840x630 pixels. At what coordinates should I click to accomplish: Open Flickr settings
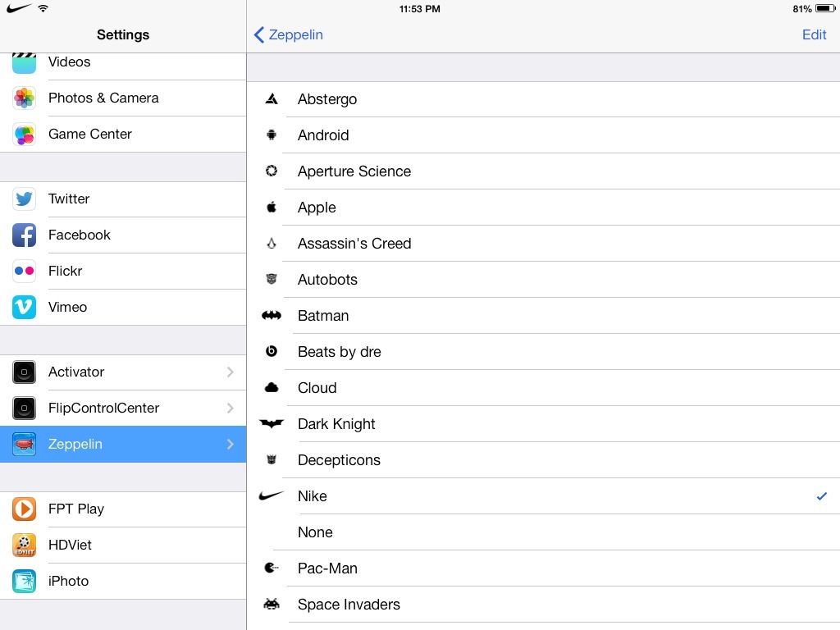point(123,271)
